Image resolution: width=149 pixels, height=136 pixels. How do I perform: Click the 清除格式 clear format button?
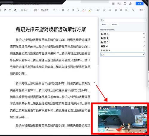tap(115, 24)
